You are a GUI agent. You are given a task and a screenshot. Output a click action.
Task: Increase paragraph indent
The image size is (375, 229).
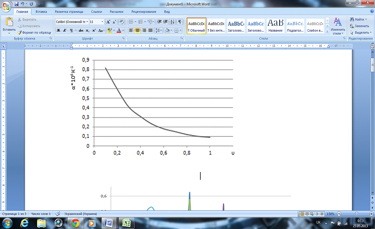pos(166,22)
